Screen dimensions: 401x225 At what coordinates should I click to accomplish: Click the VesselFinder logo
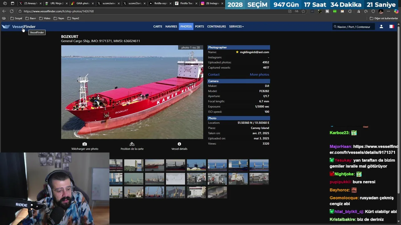[x=18, y=27]
